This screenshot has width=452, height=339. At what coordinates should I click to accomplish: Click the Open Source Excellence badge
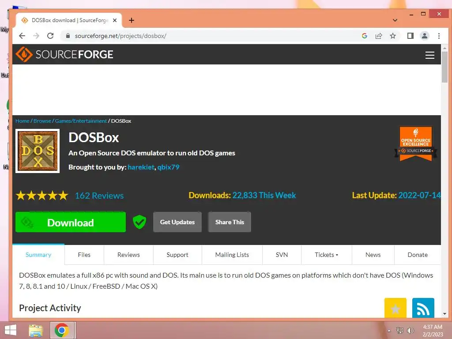pyautogui.click(x=415, y=143)
